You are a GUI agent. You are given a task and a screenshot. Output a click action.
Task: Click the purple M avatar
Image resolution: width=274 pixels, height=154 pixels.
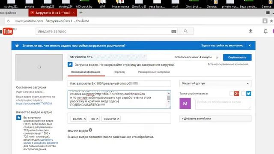click(x=185, y=104)
